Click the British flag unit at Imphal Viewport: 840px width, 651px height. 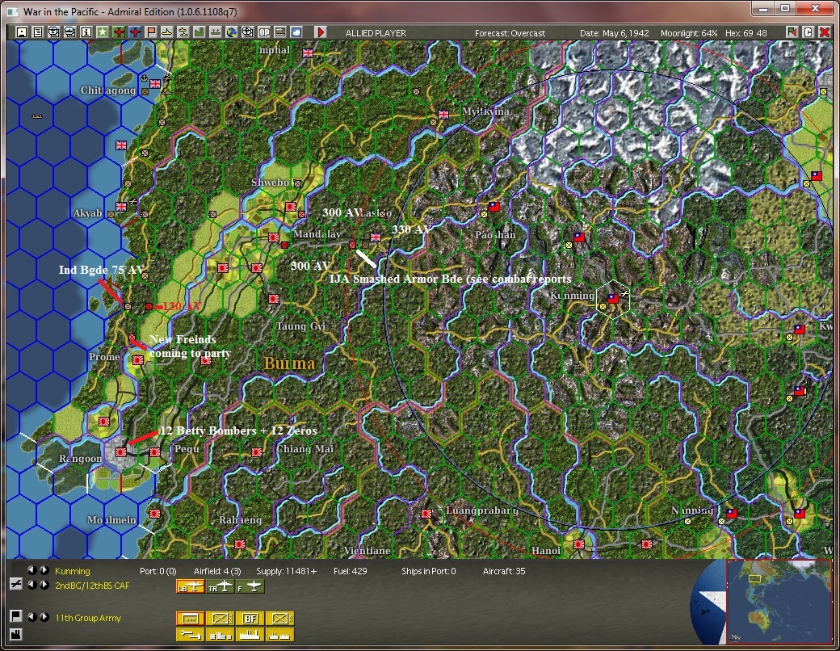[308, 53]
